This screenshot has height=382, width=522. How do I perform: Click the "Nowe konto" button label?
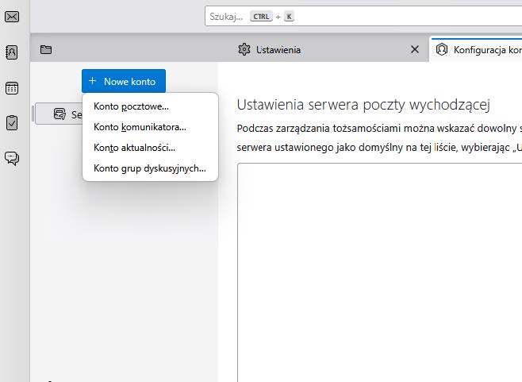[x=129, y=81]
